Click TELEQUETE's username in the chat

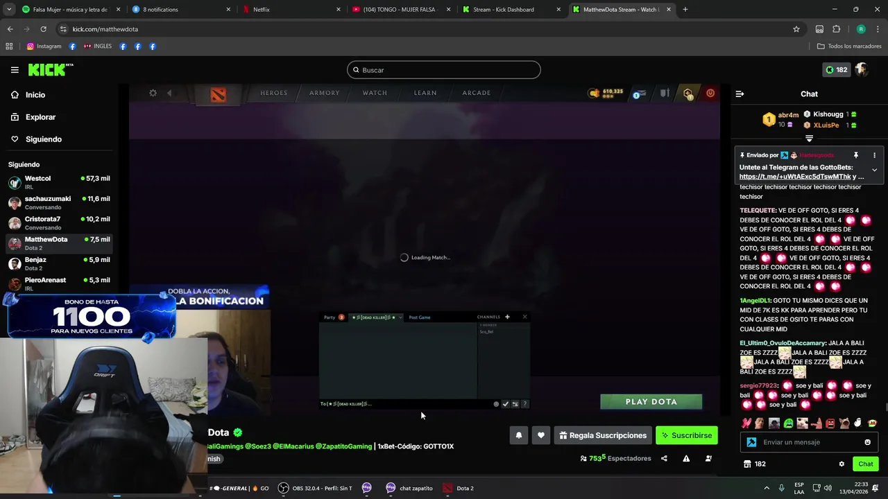pyautogui.click(x=758, y=211)
